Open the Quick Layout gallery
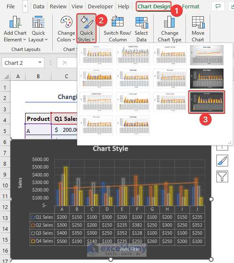 pos(38,29)
